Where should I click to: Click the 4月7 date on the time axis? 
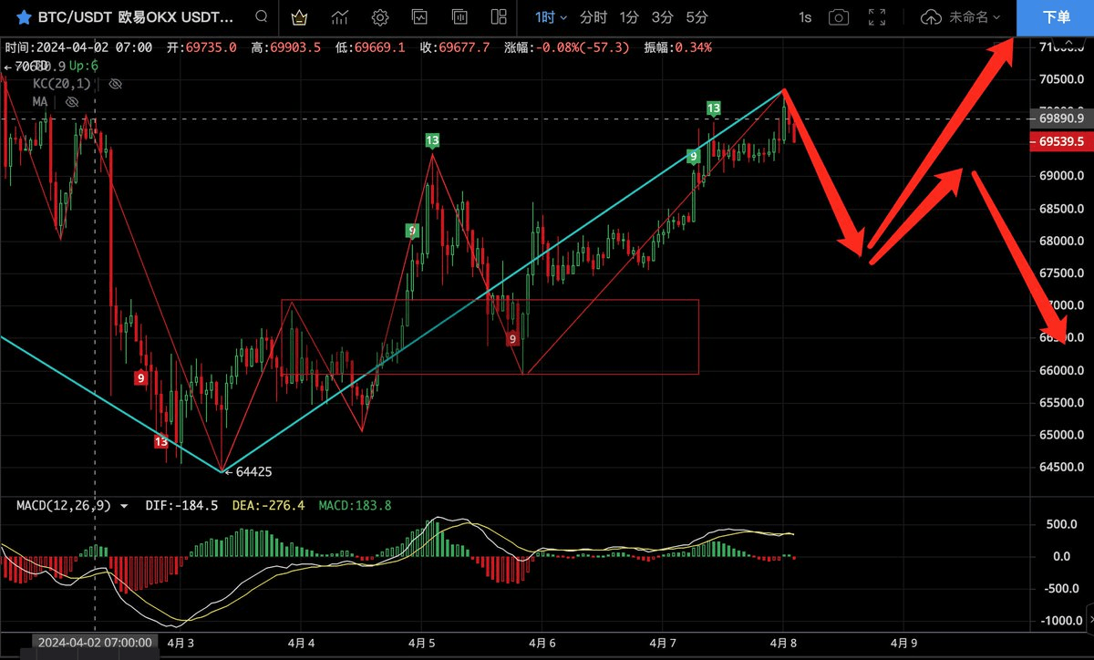[663, 643]
